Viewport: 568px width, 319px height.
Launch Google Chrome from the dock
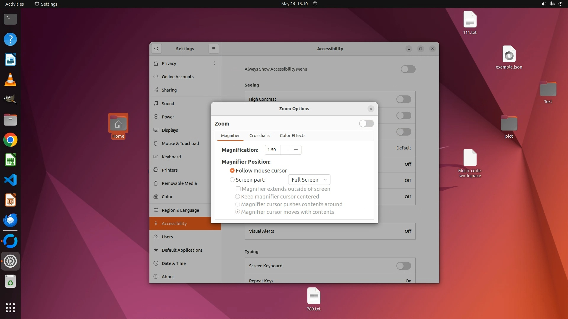click(x=10, y=140)
